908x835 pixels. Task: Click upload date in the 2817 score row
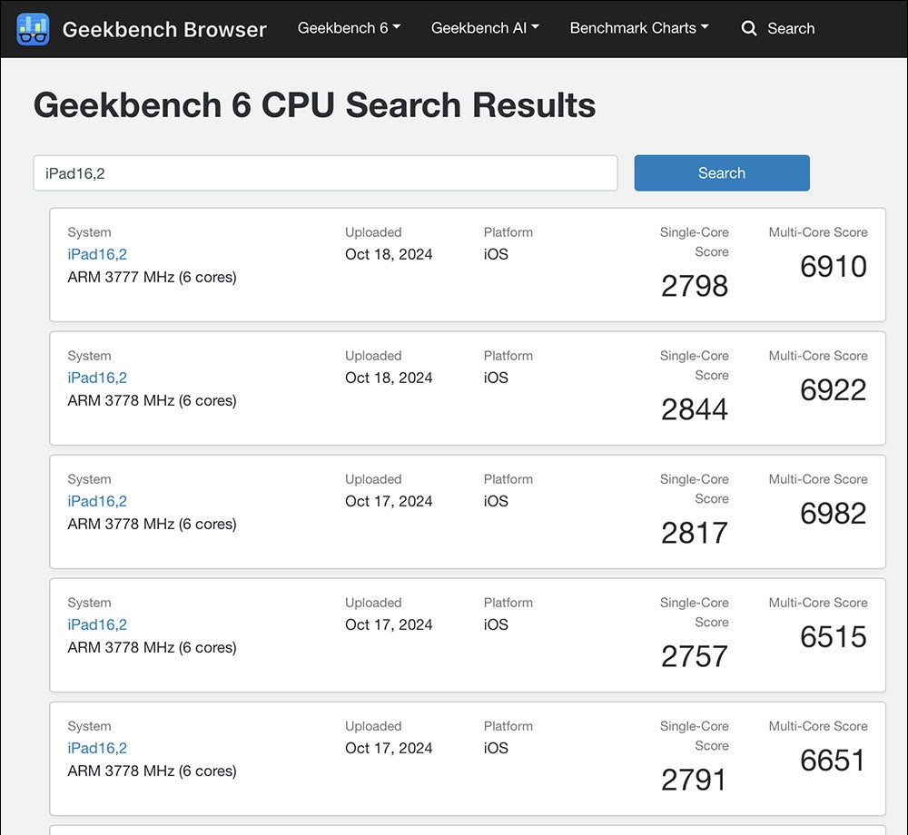pos(389,501)
